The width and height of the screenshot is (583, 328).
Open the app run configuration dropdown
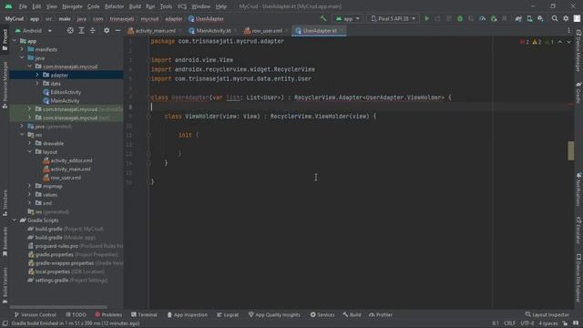click(348, 18)
